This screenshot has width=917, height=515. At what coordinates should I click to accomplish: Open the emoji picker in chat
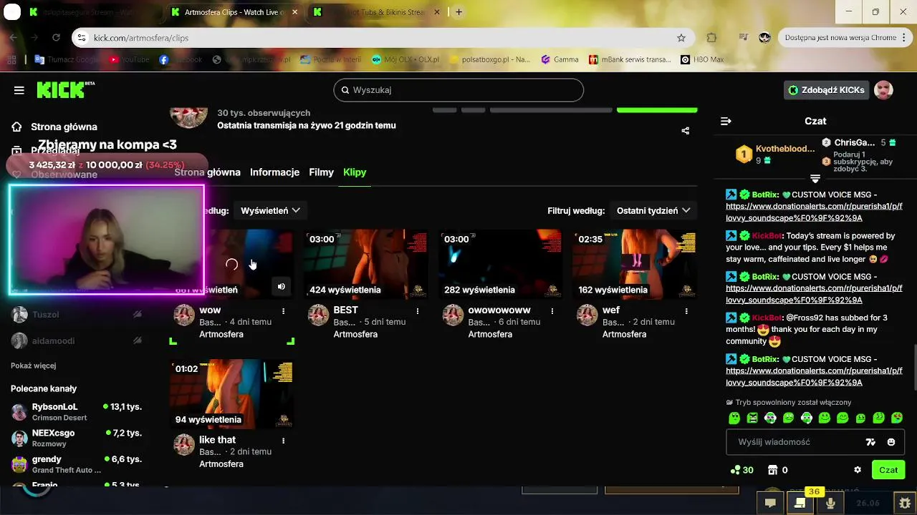point(891,442)
